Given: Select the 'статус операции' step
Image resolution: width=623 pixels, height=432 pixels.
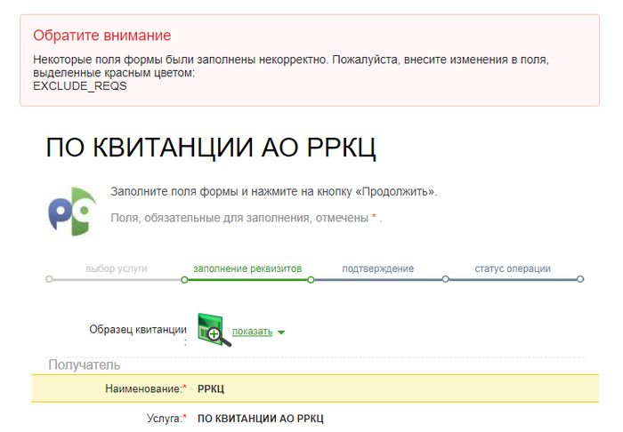Looking at the screenshot, I should coord(513,268).
